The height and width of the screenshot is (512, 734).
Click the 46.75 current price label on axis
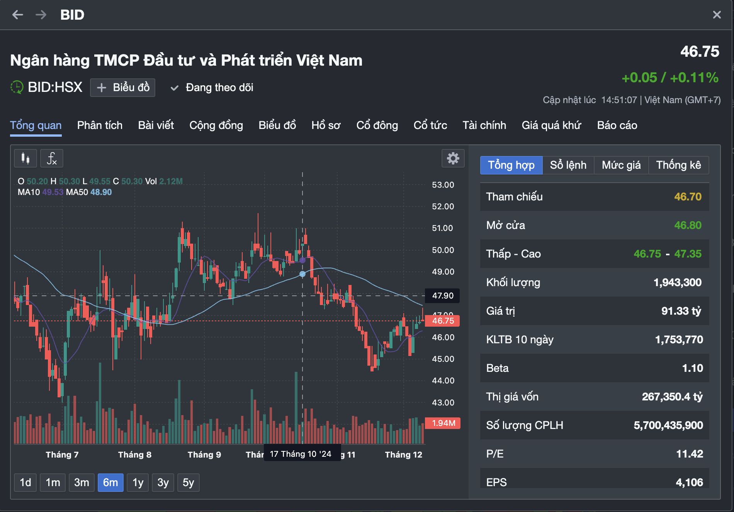click(443, 321)
